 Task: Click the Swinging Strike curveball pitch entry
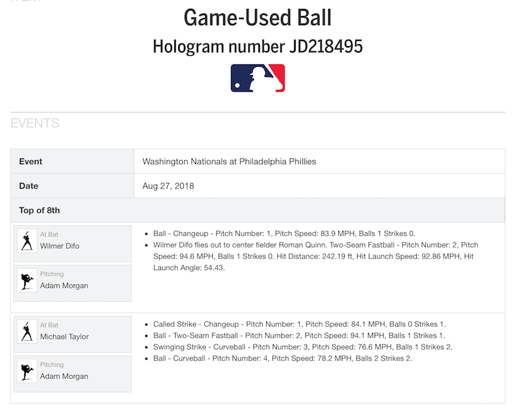point(303,347)
